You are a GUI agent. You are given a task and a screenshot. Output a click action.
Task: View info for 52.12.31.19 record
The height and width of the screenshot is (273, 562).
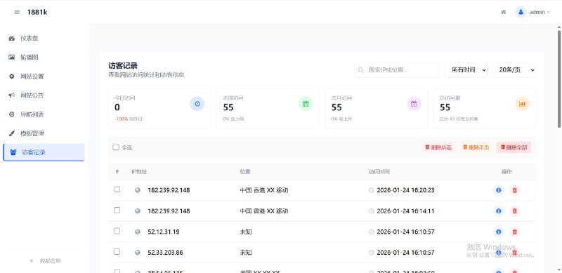(x=499, y=232)
